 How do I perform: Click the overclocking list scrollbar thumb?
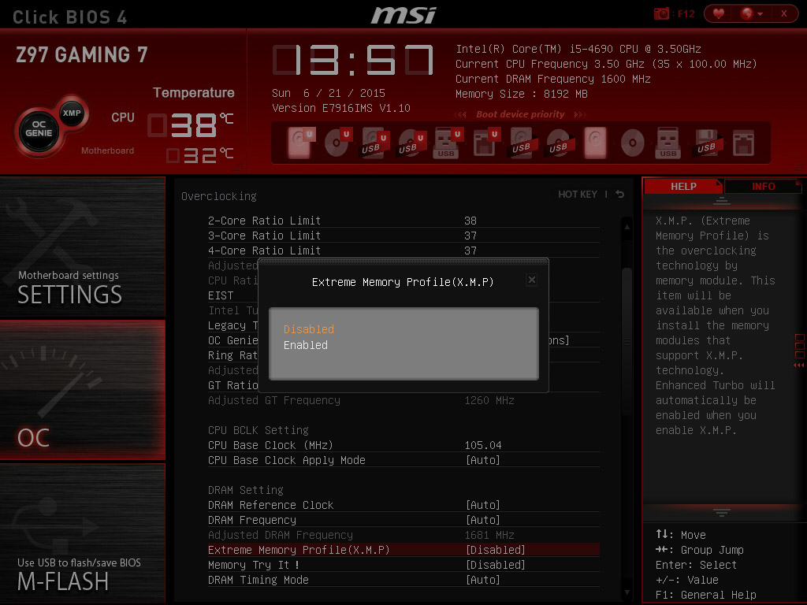coord(627,340)
